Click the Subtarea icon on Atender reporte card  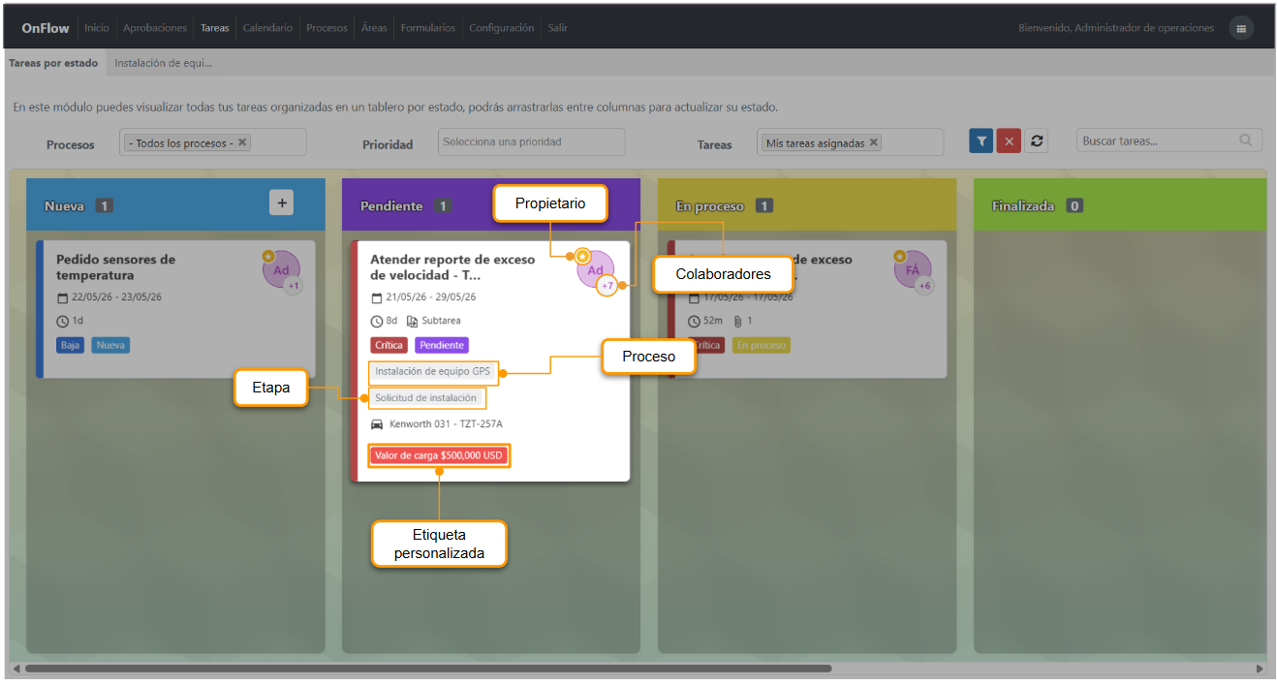coord(412,321)
